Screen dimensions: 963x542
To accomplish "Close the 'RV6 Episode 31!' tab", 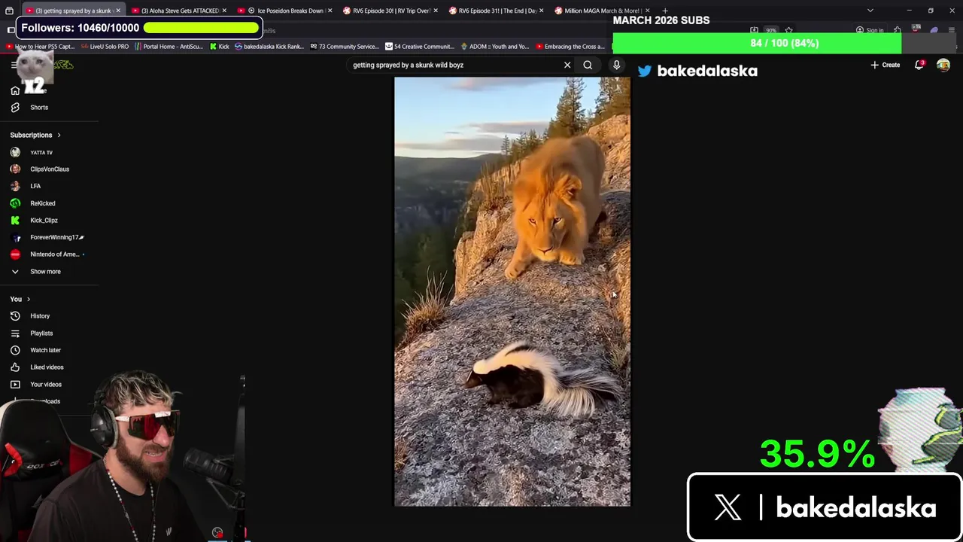I will [542, 11].
